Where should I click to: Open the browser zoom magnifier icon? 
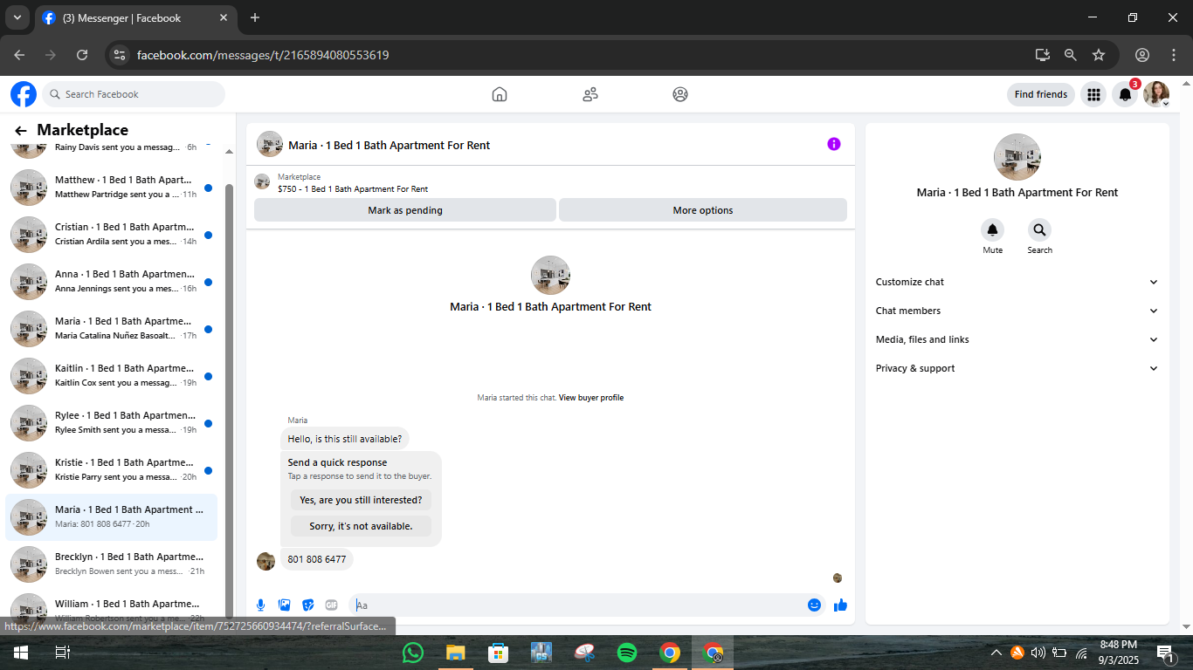1071,55
